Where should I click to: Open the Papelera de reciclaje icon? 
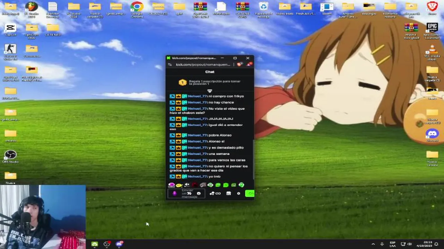[264, 9]
